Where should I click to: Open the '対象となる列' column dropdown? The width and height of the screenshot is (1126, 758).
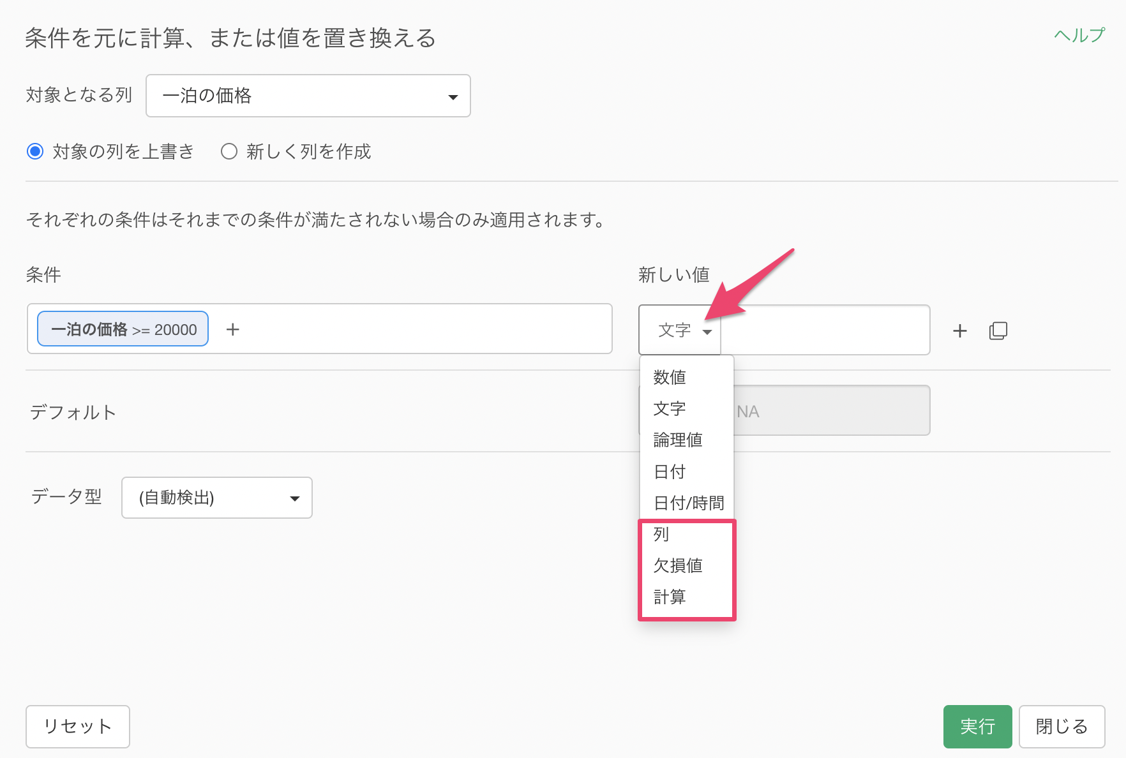click(308, 96)
